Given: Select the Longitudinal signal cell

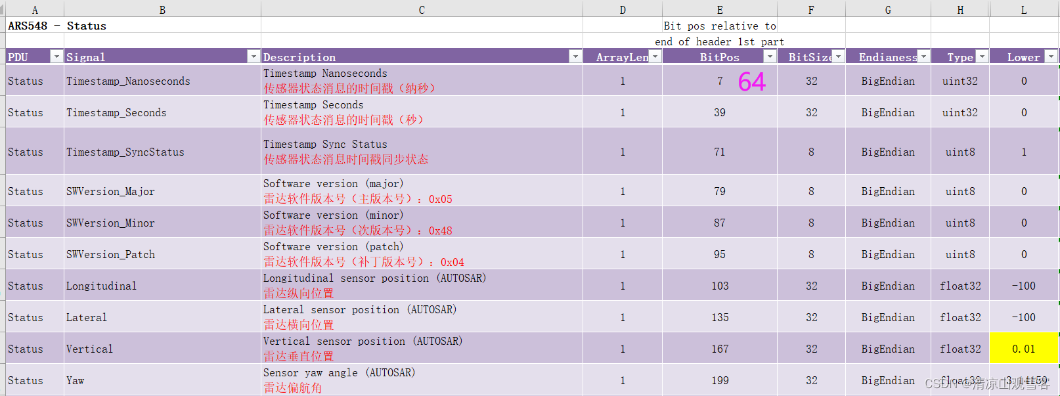Looking at the screenshot, I should point(162,286).
